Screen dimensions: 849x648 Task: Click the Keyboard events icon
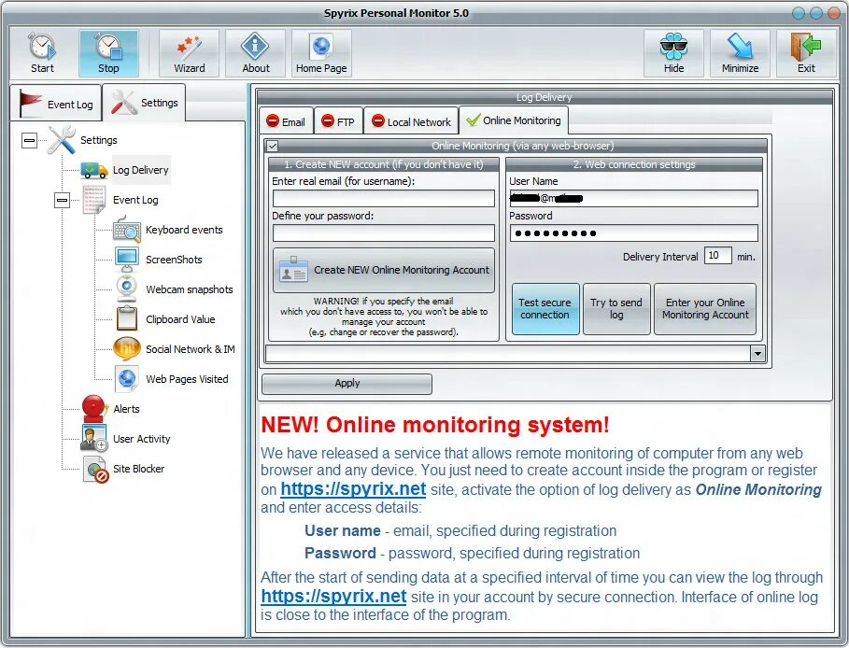coord(127,230)
